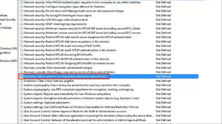Select 'Shutdown: Allow system to be shut down without having to log on'
The width and height of the screenshot is (222, 124).
(x=65, y=76)
